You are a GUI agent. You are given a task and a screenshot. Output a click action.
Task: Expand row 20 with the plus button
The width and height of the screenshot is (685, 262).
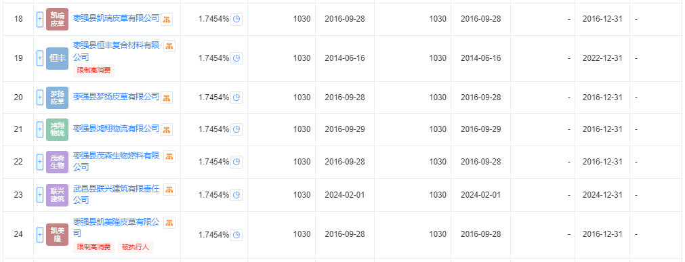[40, 97]
